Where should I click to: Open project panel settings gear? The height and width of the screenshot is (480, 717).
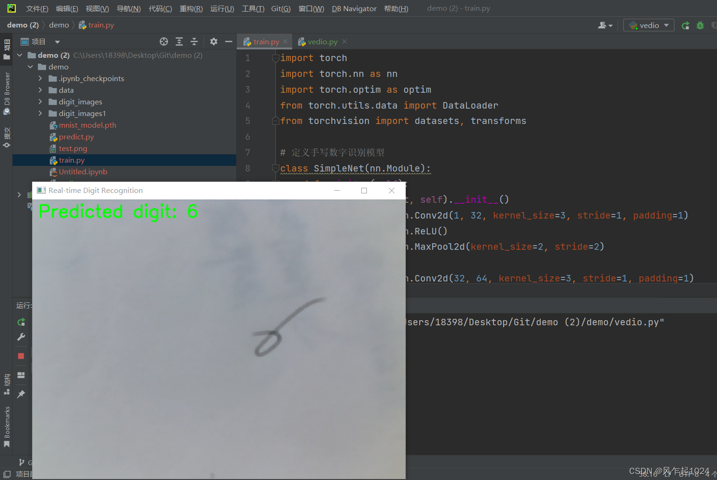(214, 41)
